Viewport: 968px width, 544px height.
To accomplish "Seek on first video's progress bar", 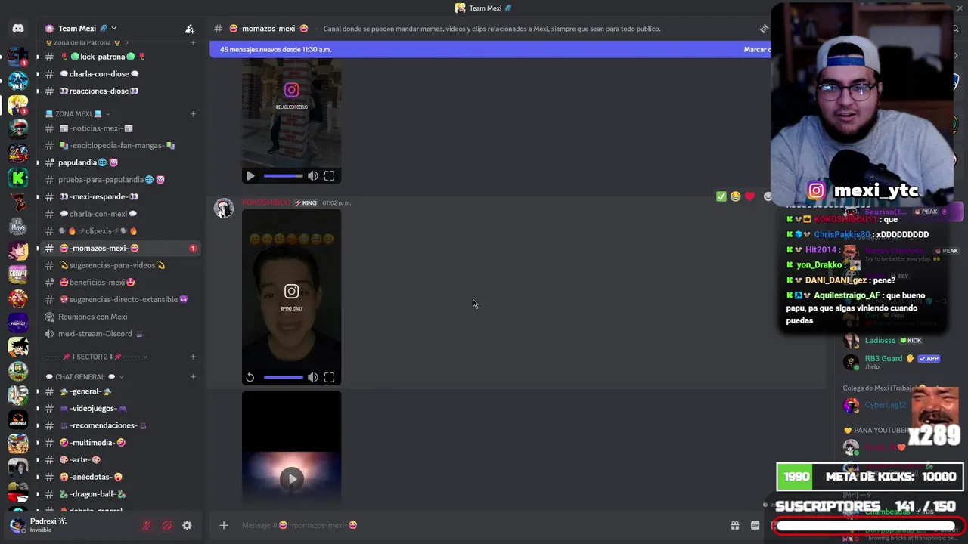I will click(283, 176).
